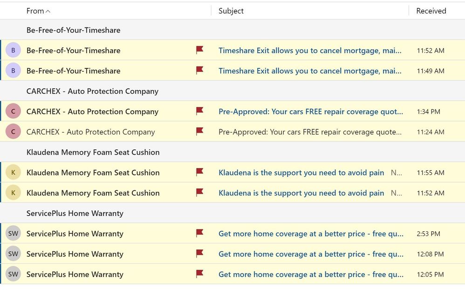
Task: Click the flag on the 2:53 PM ServicePlus email
Action: (x=199, y=233)
